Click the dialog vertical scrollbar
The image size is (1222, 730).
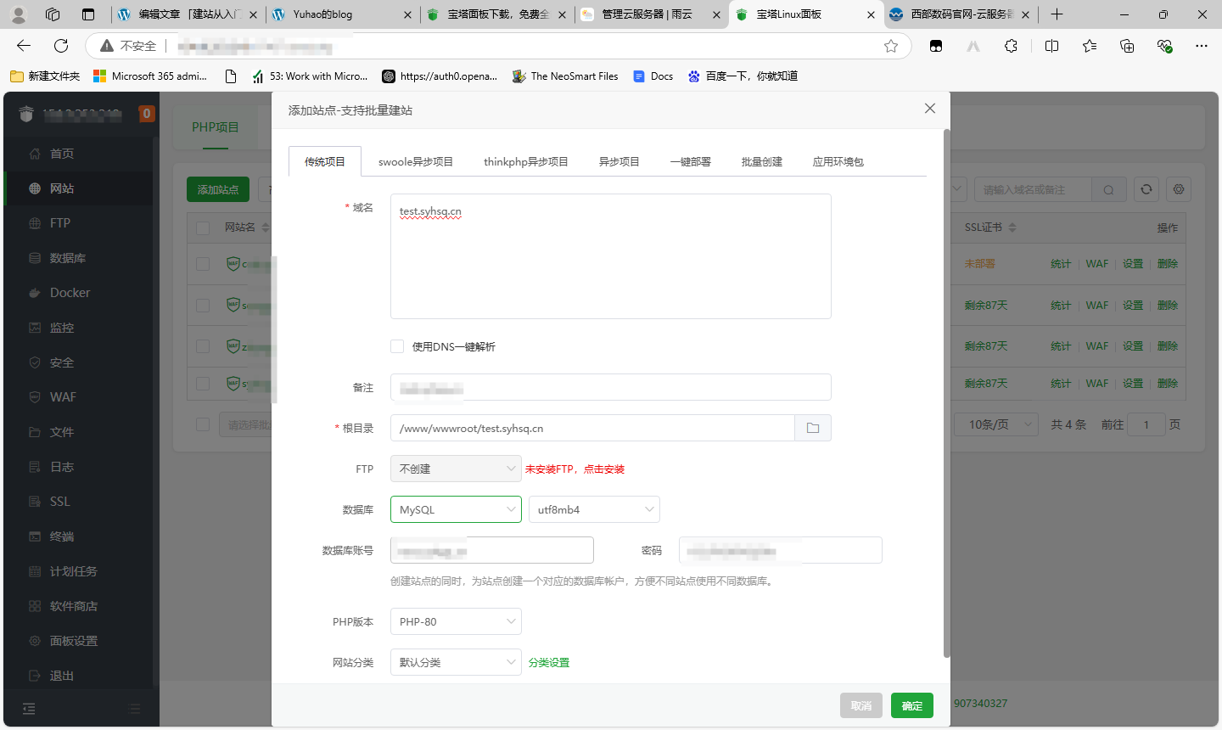tap(946, 392)
